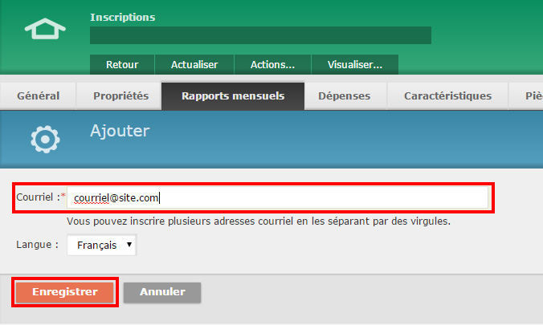Click the home icon in header

pos(44,30)
